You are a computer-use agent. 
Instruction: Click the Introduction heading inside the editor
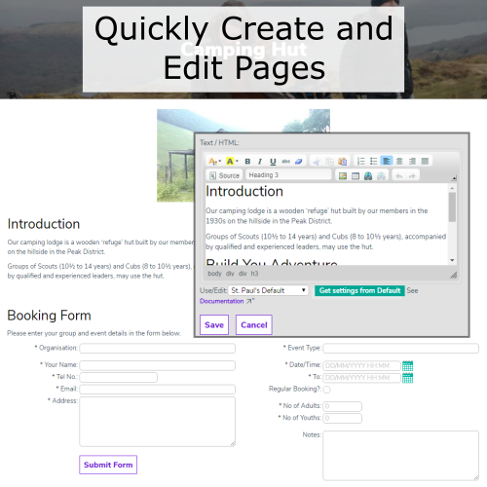click(x=244, y=191)
